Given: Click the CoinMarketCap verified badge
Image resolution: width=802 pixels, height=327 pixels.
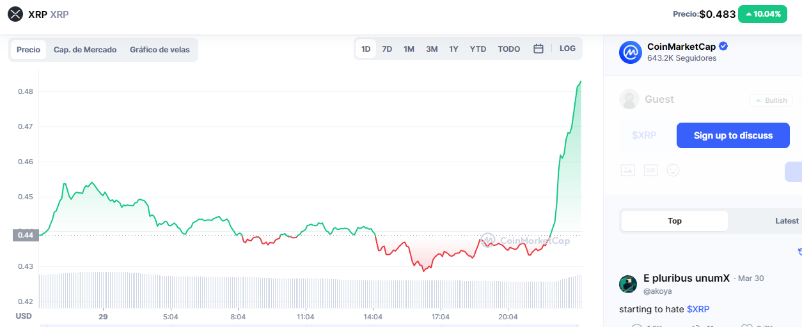Looking at the screenshot, I should coord(723,46).
